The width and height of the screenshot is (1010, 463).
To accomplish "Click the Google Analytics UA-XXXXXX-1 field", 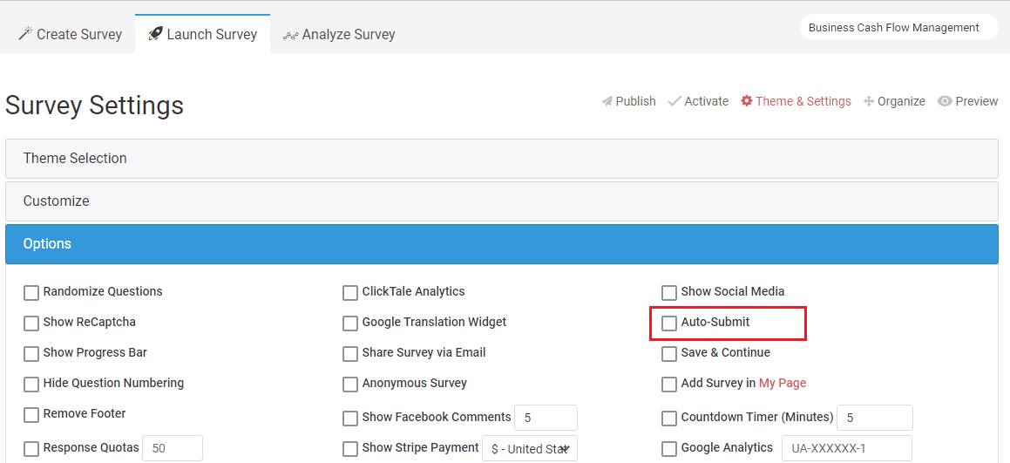I will (847, 448).
